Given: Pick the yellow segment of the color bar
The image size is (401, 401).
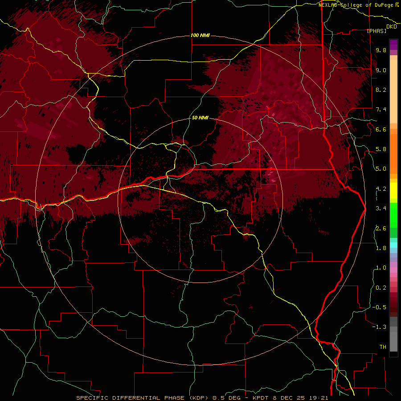Looking at the screenshot, I should click(393, 191).
